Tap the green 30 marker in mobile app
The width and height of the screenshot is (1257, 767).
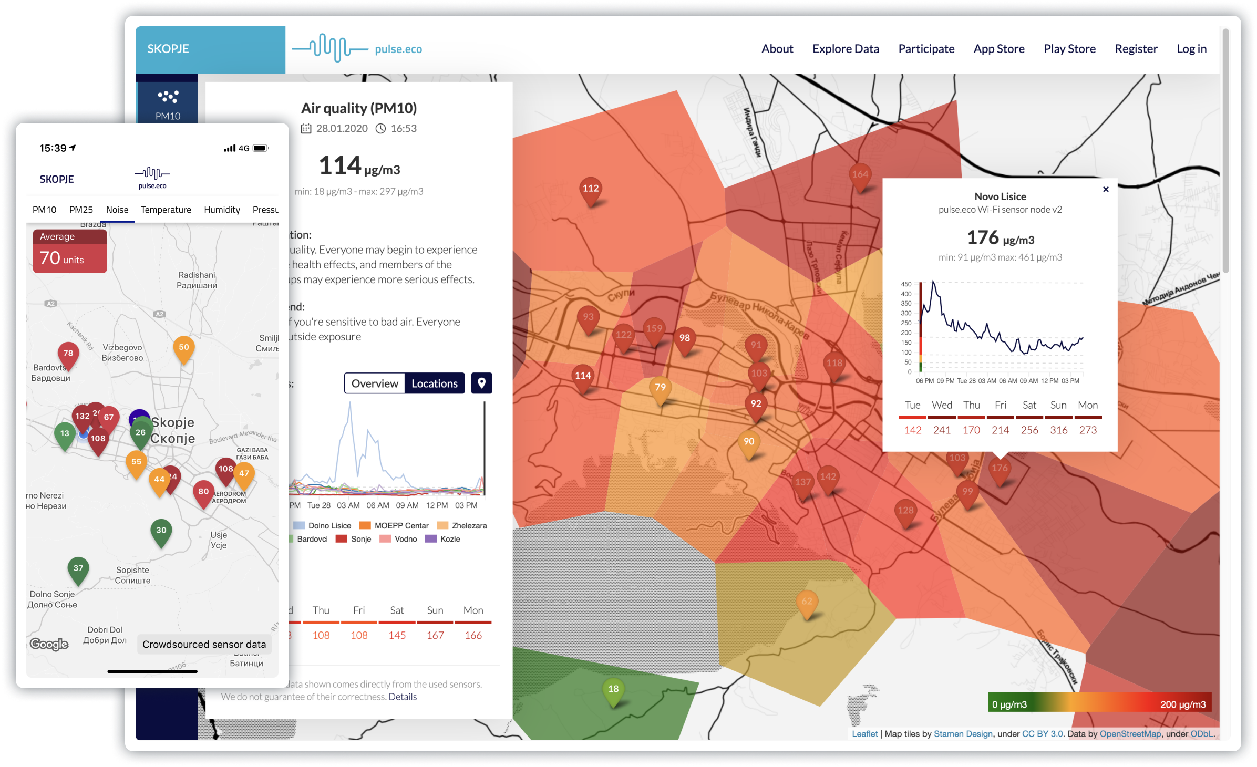(x=161, y=533)
